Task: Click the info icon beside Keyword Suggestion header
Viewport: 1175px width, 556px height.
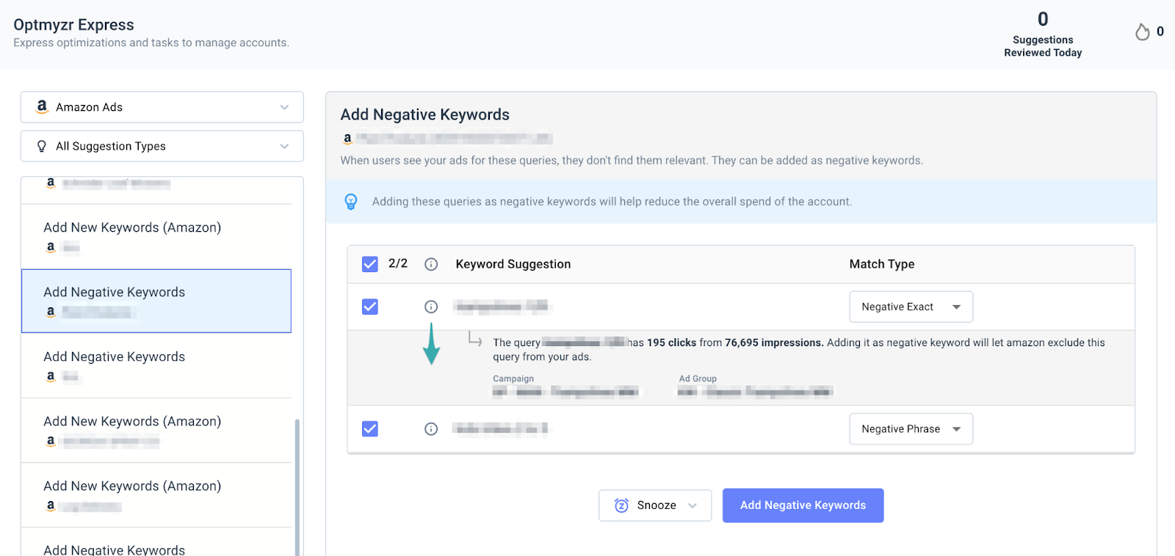Action: tap(431, 264)
